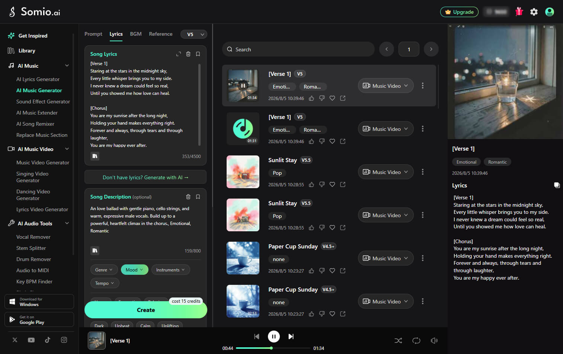Expand the Song Lyrics editor to fullscreen
This screenshot has height=354, width=563.
pyautogui.click(x=179, y=54)
